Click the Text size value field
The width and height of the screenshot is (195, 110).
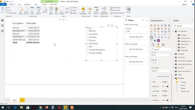[x=154, y=63]
